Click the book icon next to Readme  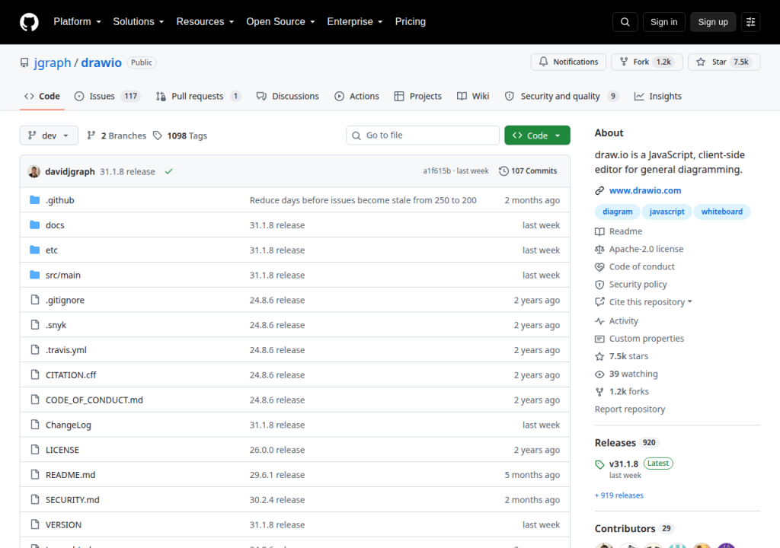599,231
